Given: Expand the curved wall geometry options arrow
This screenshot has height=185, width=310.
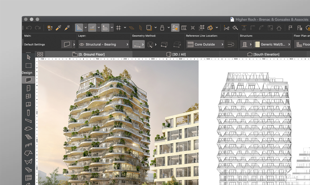Looking at the screenshot, I should [x=156, y=44].
